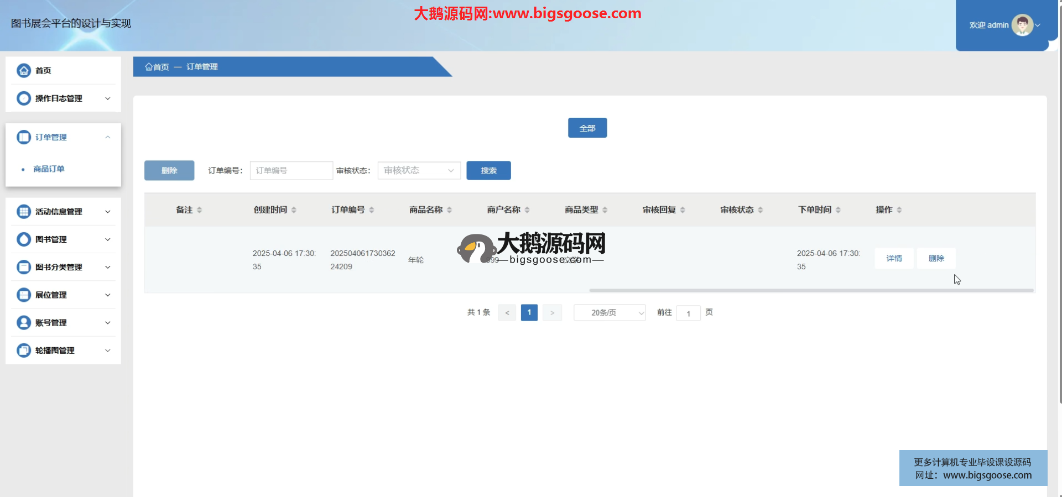This screenshot has width=1062, height=497.
Task: Click the horizontal table scrollbar
Action: coord(811,290)
